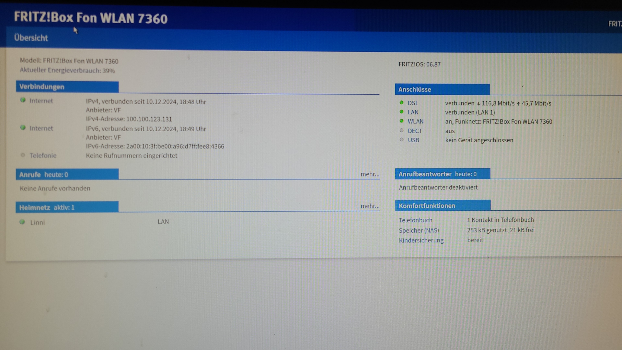Open the Kindersicherung link
Screen dimensions: 622x350
coord(421,240)
